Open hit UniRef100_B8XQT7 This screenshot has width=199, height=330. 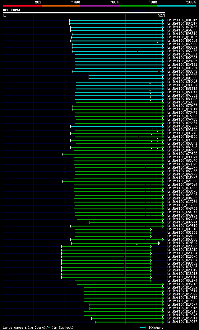point(182,23)
